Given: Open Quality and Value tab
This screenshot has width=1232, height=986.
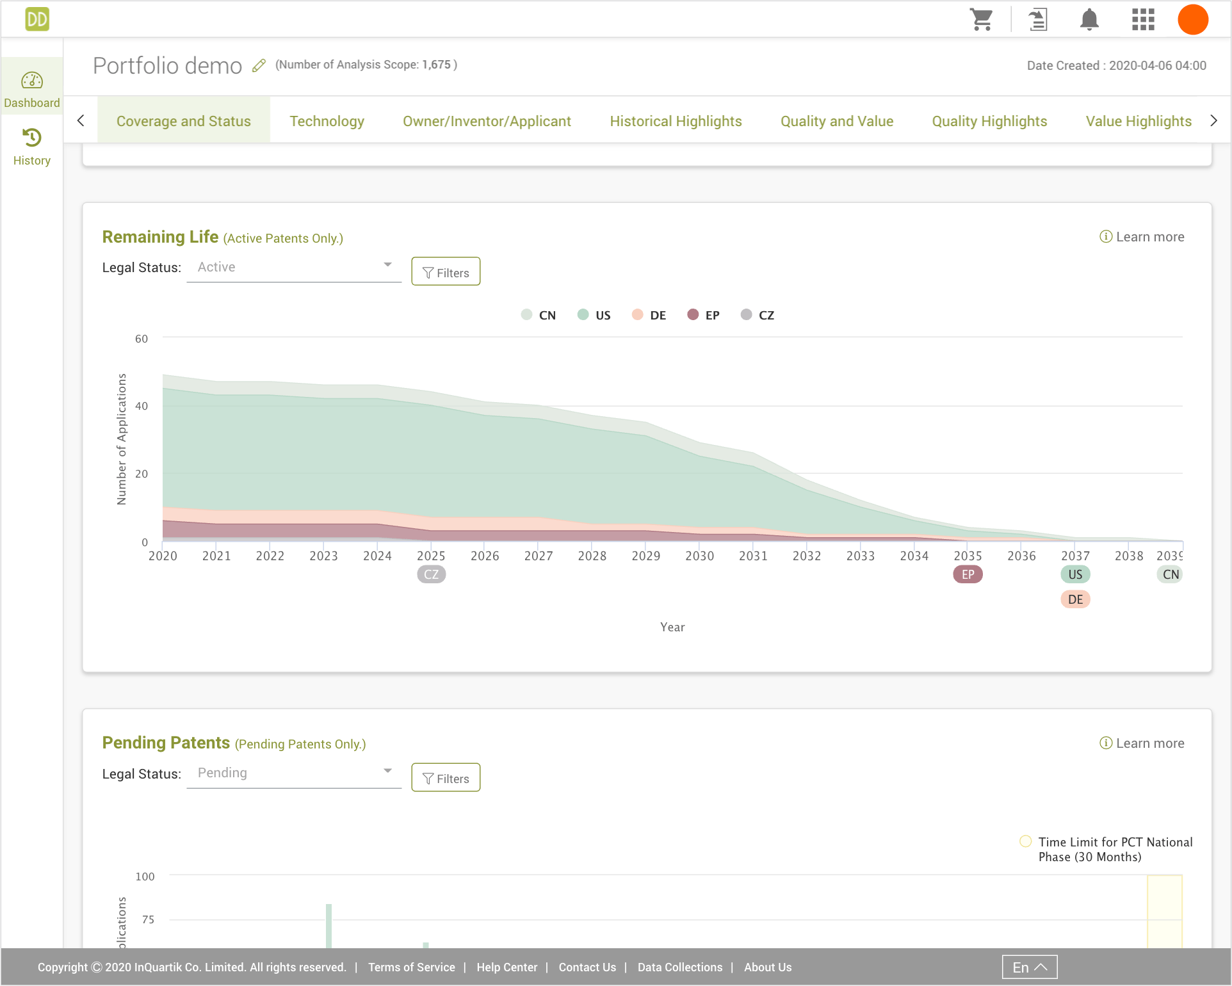Looking at the screenshot, I should pyautogui.click(x=836, y=121).
